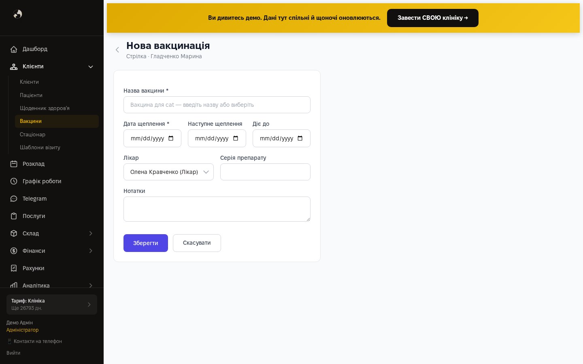
Task: Open the calendar picker in Дата щеплення
Action: (x=171, y=138)
